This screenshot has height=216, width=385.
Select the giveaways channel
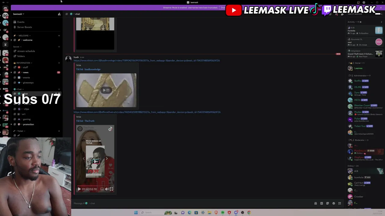coord(28,82)
